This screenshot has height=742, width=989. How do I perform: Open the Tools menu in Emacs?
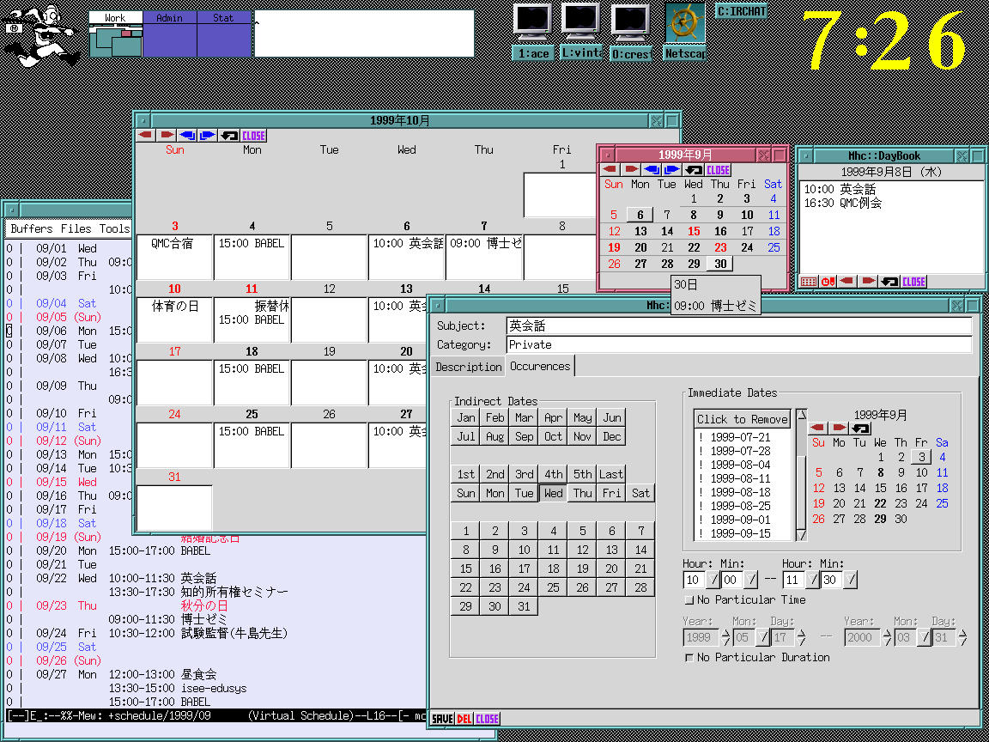(114, 228)
